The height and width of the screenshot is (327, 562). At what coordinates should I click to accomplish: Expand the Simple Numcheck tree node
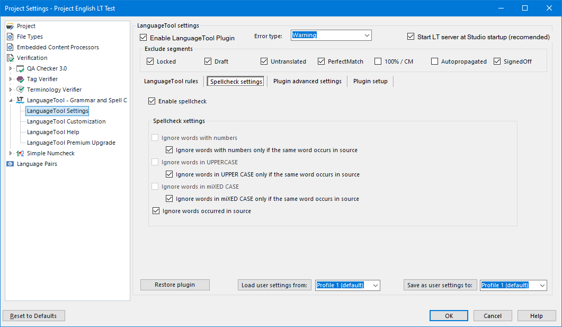point(10,153)
